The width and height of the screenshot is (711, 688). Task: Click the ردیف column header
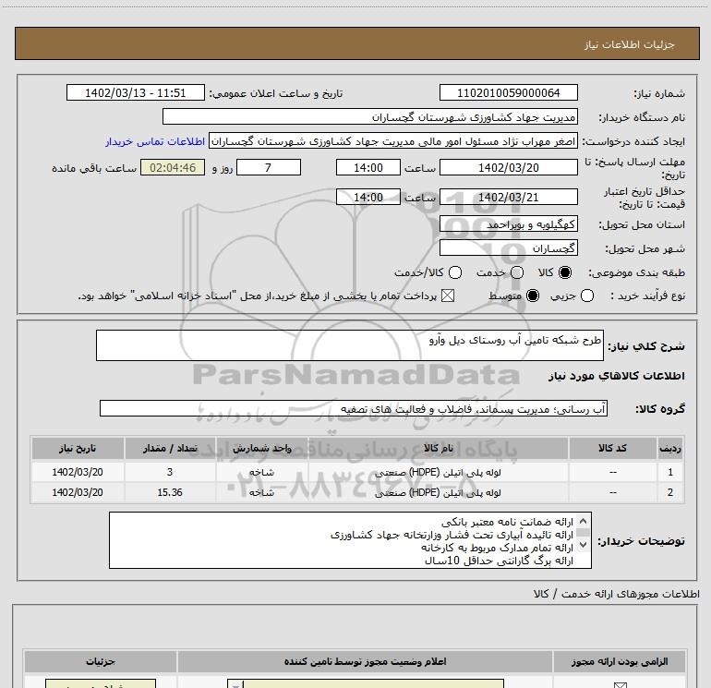[670, 448]
